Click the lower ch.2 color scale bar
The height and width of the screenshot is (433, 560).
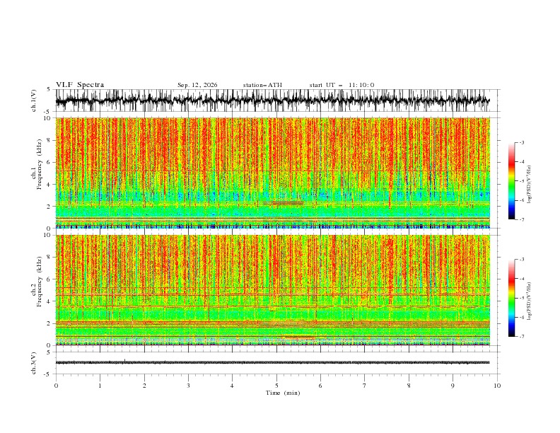(x=511, y=298)
